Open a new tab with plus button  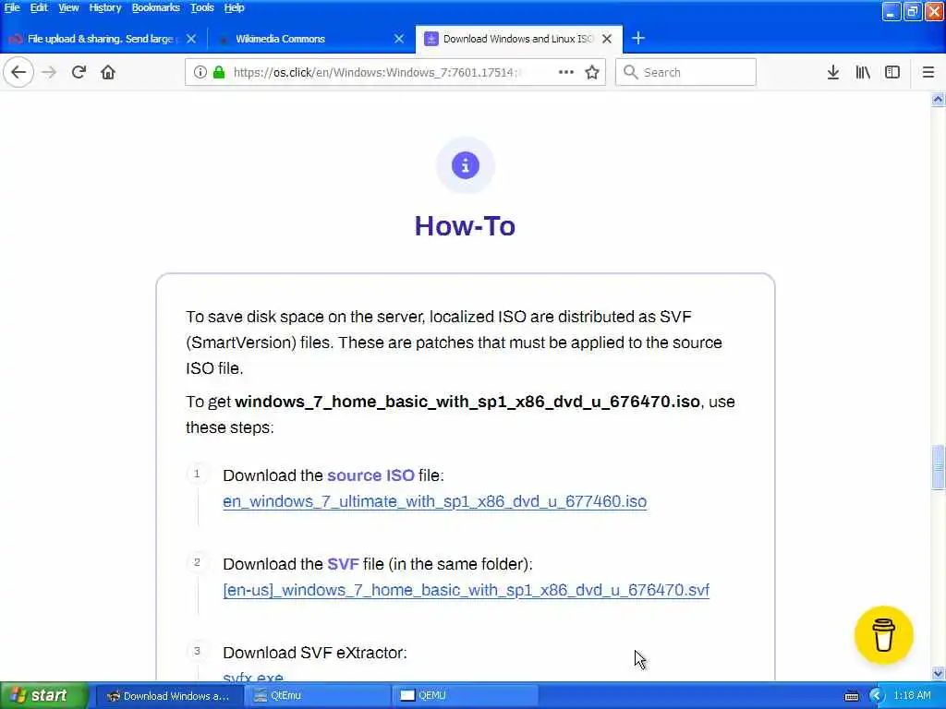(x=638, y=39)
